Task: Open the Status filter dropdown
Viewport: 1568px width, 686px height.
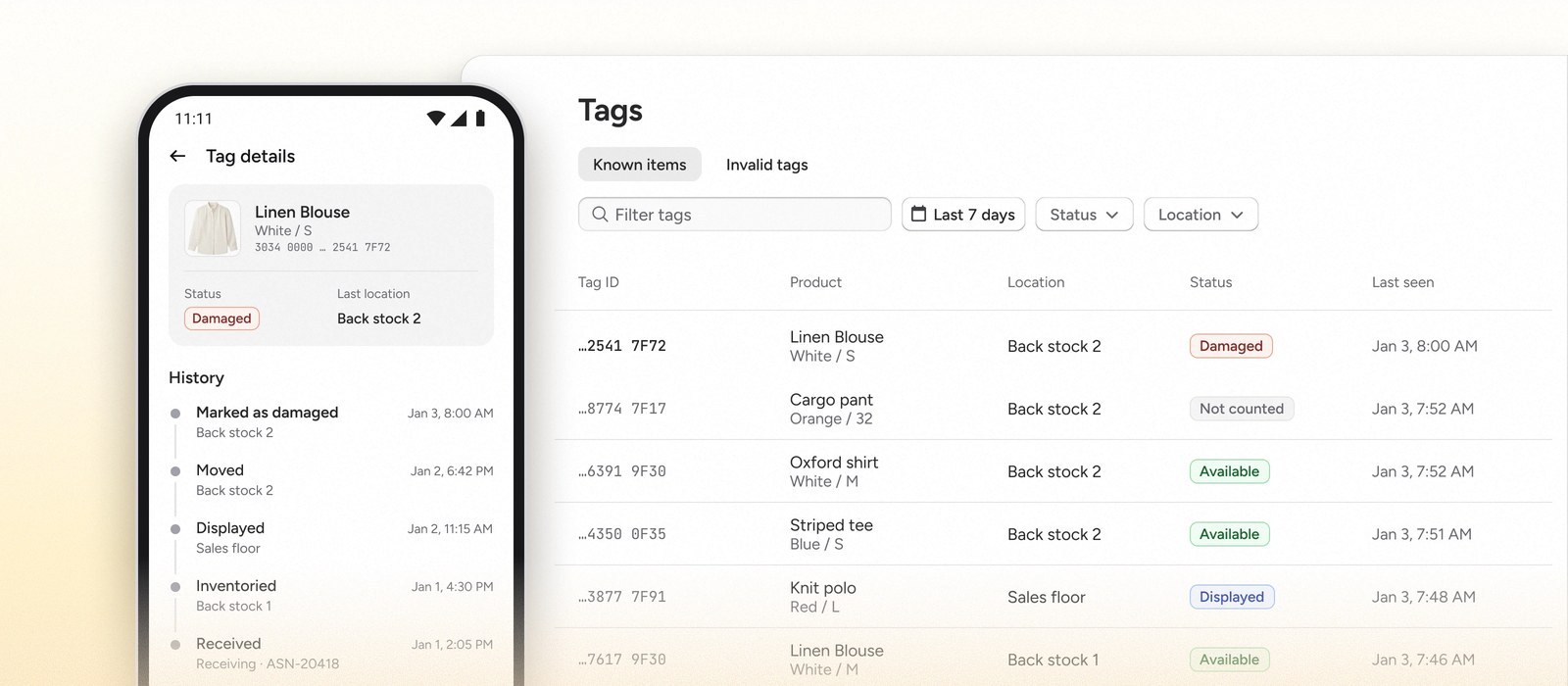Action: [x=1084, y=215]
